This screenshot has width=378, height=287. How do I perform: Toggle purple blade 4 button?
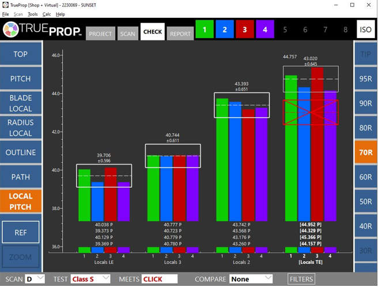tap(265, 29)
